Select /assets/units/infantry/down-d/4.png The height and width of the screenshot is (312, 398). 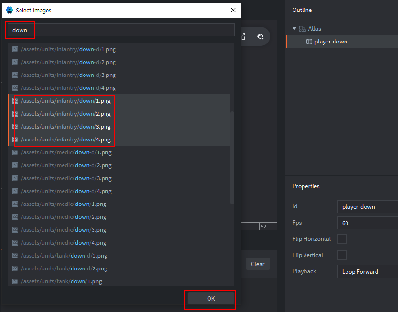click(x=119, y=88)
